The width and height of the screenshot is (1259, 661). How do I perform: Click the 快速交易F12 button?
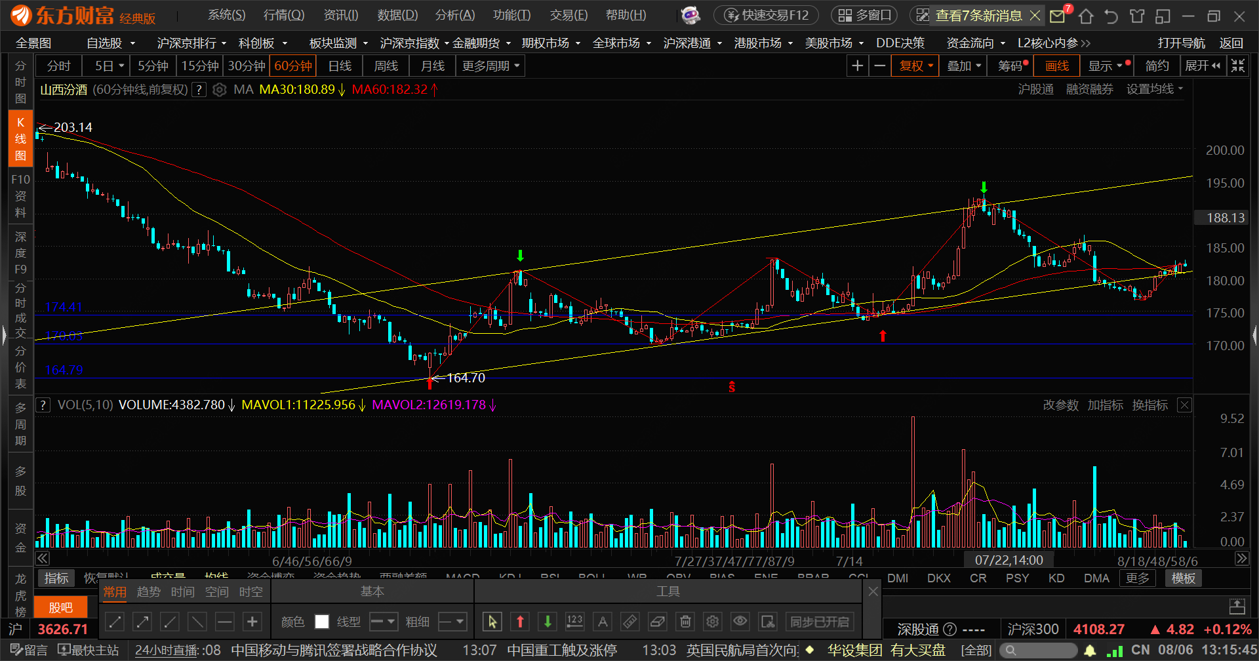(767, 15)
